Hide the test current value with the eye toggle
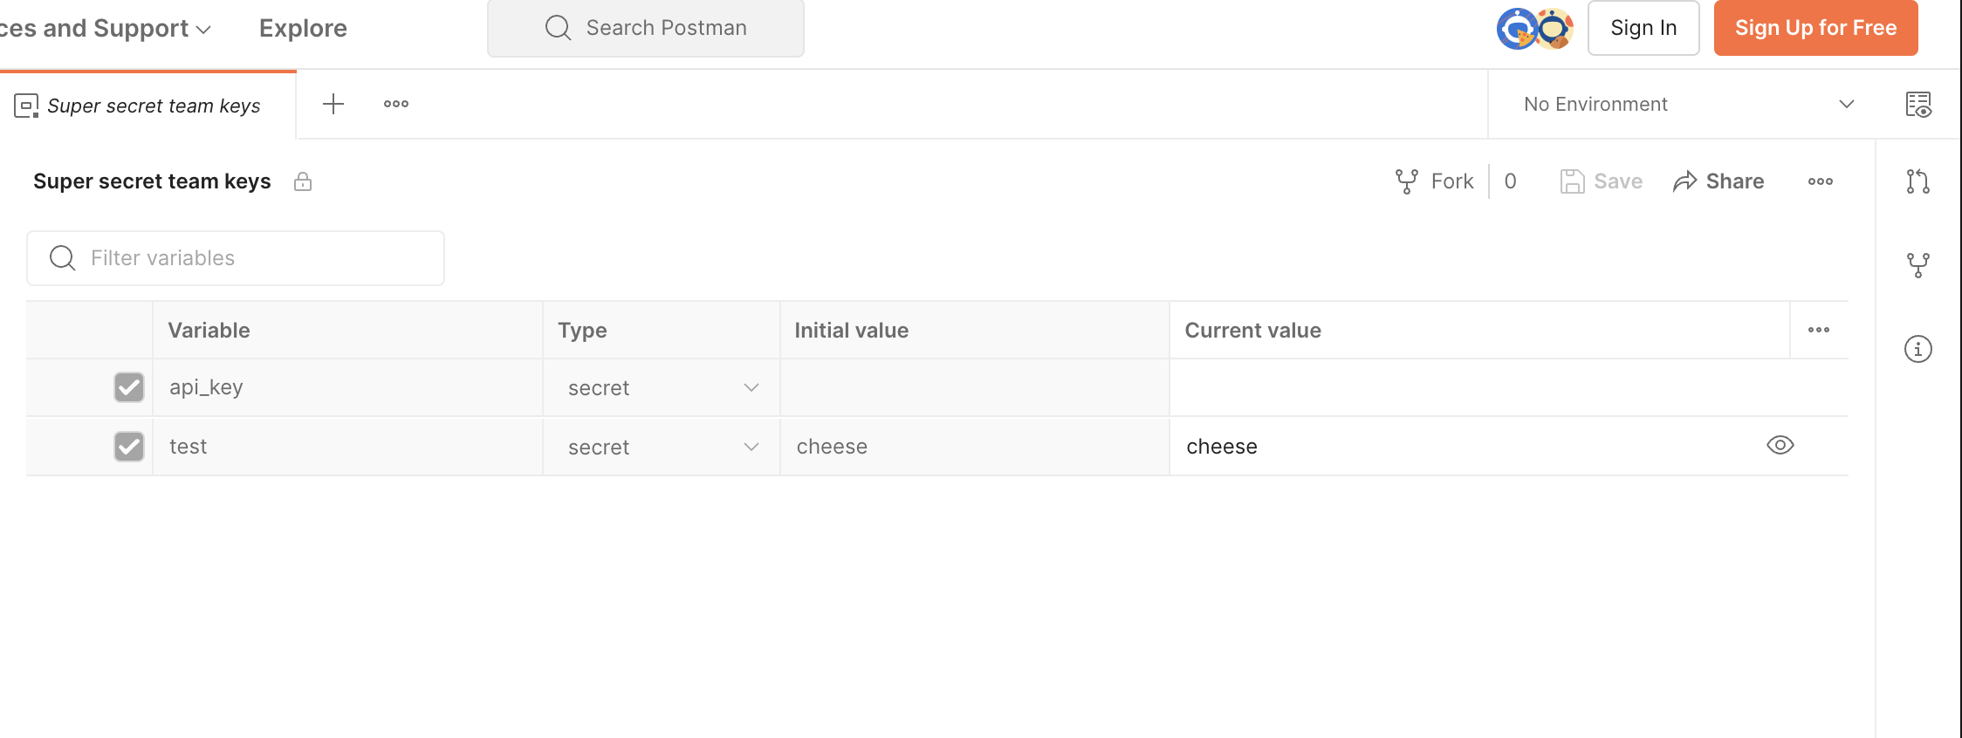The height and width of the screenshot is (738, 1962). pos(1780,445)
